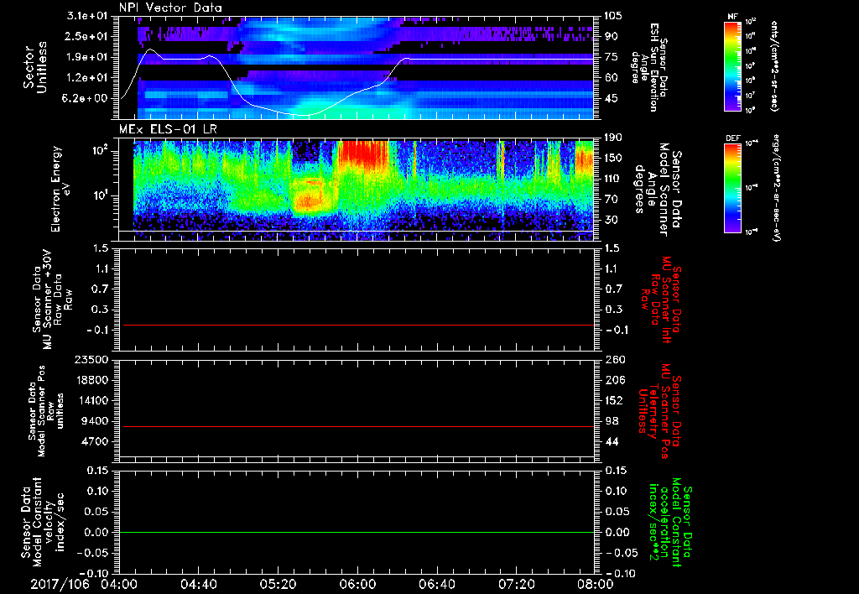Click the 98 telemetry tick label
This screenshot has width=859, height=594.
[x=611, y=421]
